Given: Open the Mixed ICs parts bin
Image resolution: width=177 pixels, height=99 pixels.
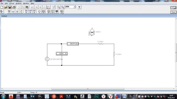Looking at the screenshot, I should coord(30,12).
